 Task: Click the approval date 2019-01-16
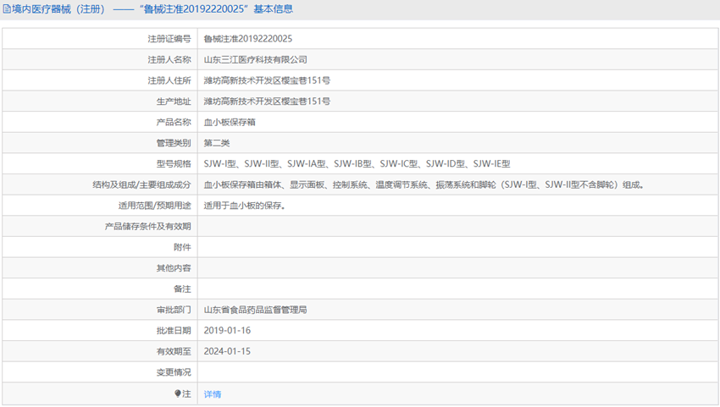(x=227, y=331)
